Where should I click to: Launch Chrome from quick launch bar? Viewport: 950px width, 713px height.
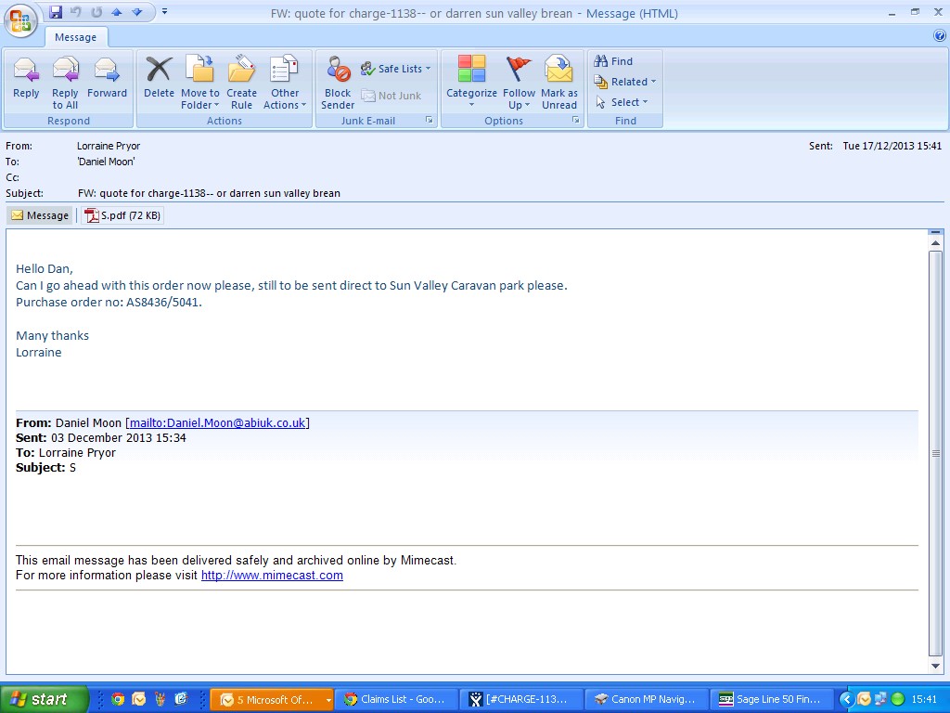click(x=118, y=699)
